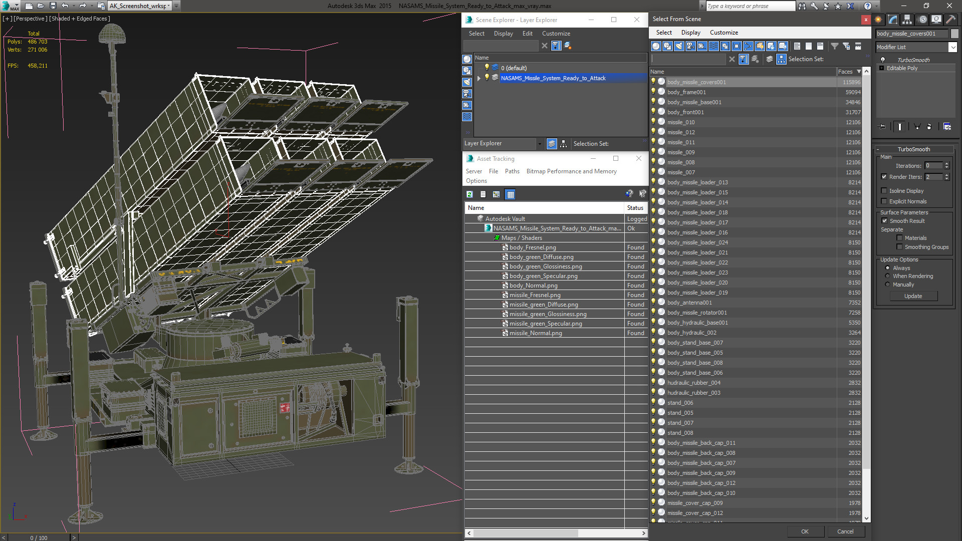Select the Manually update option
Screen dimensions: 962x541
(x=887, y=285)
